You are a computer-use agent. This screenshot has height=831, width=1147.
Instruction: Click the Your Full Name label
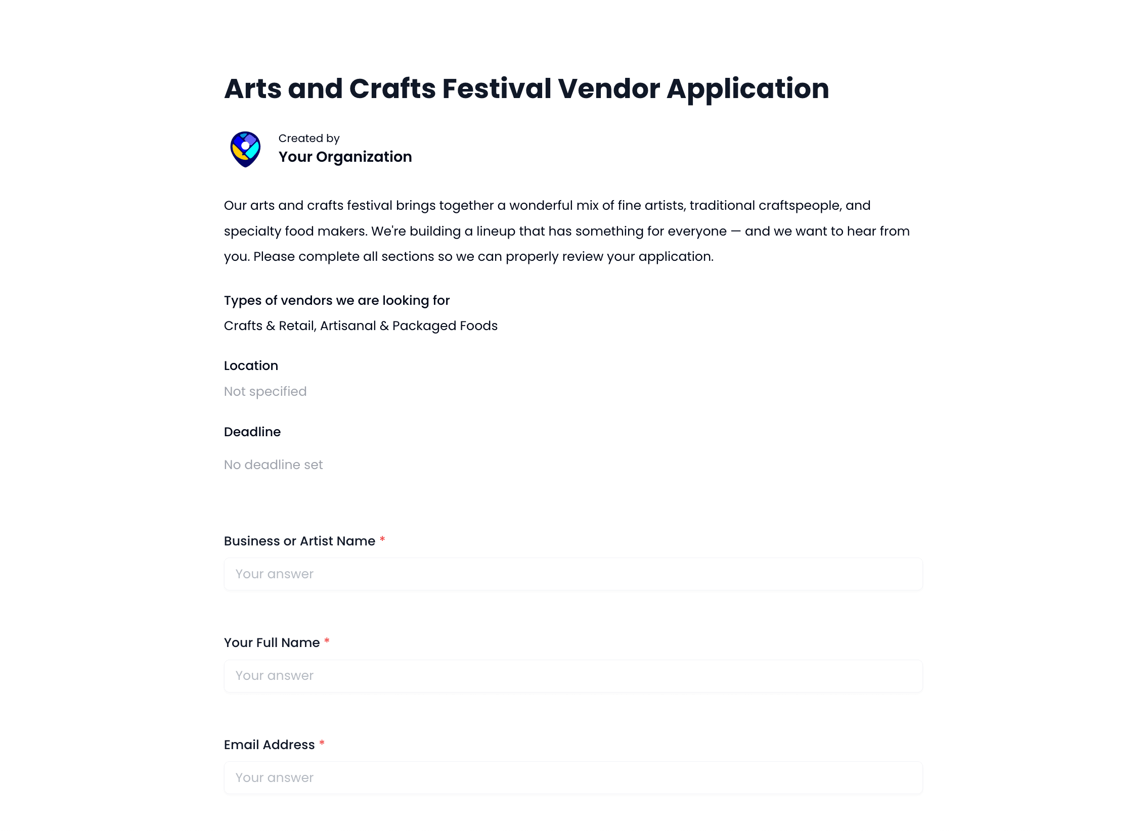(x=271, y=642)
